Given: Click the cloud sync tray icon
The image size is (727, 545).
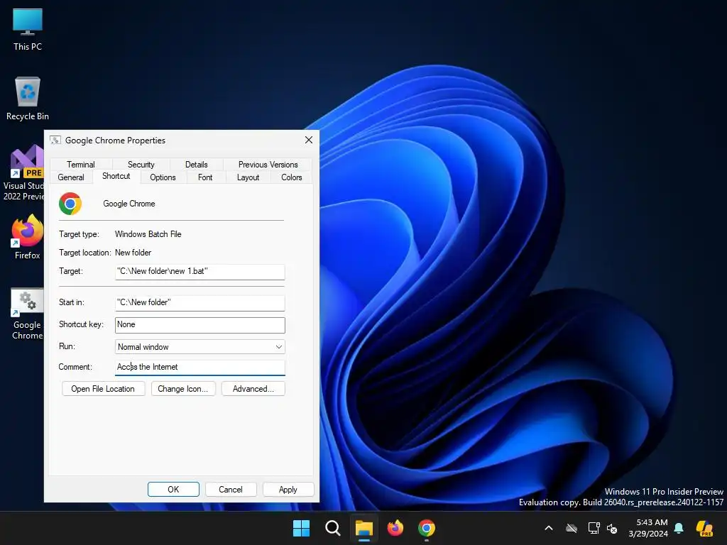Looking at the screenshot, I should coord(572,528).
